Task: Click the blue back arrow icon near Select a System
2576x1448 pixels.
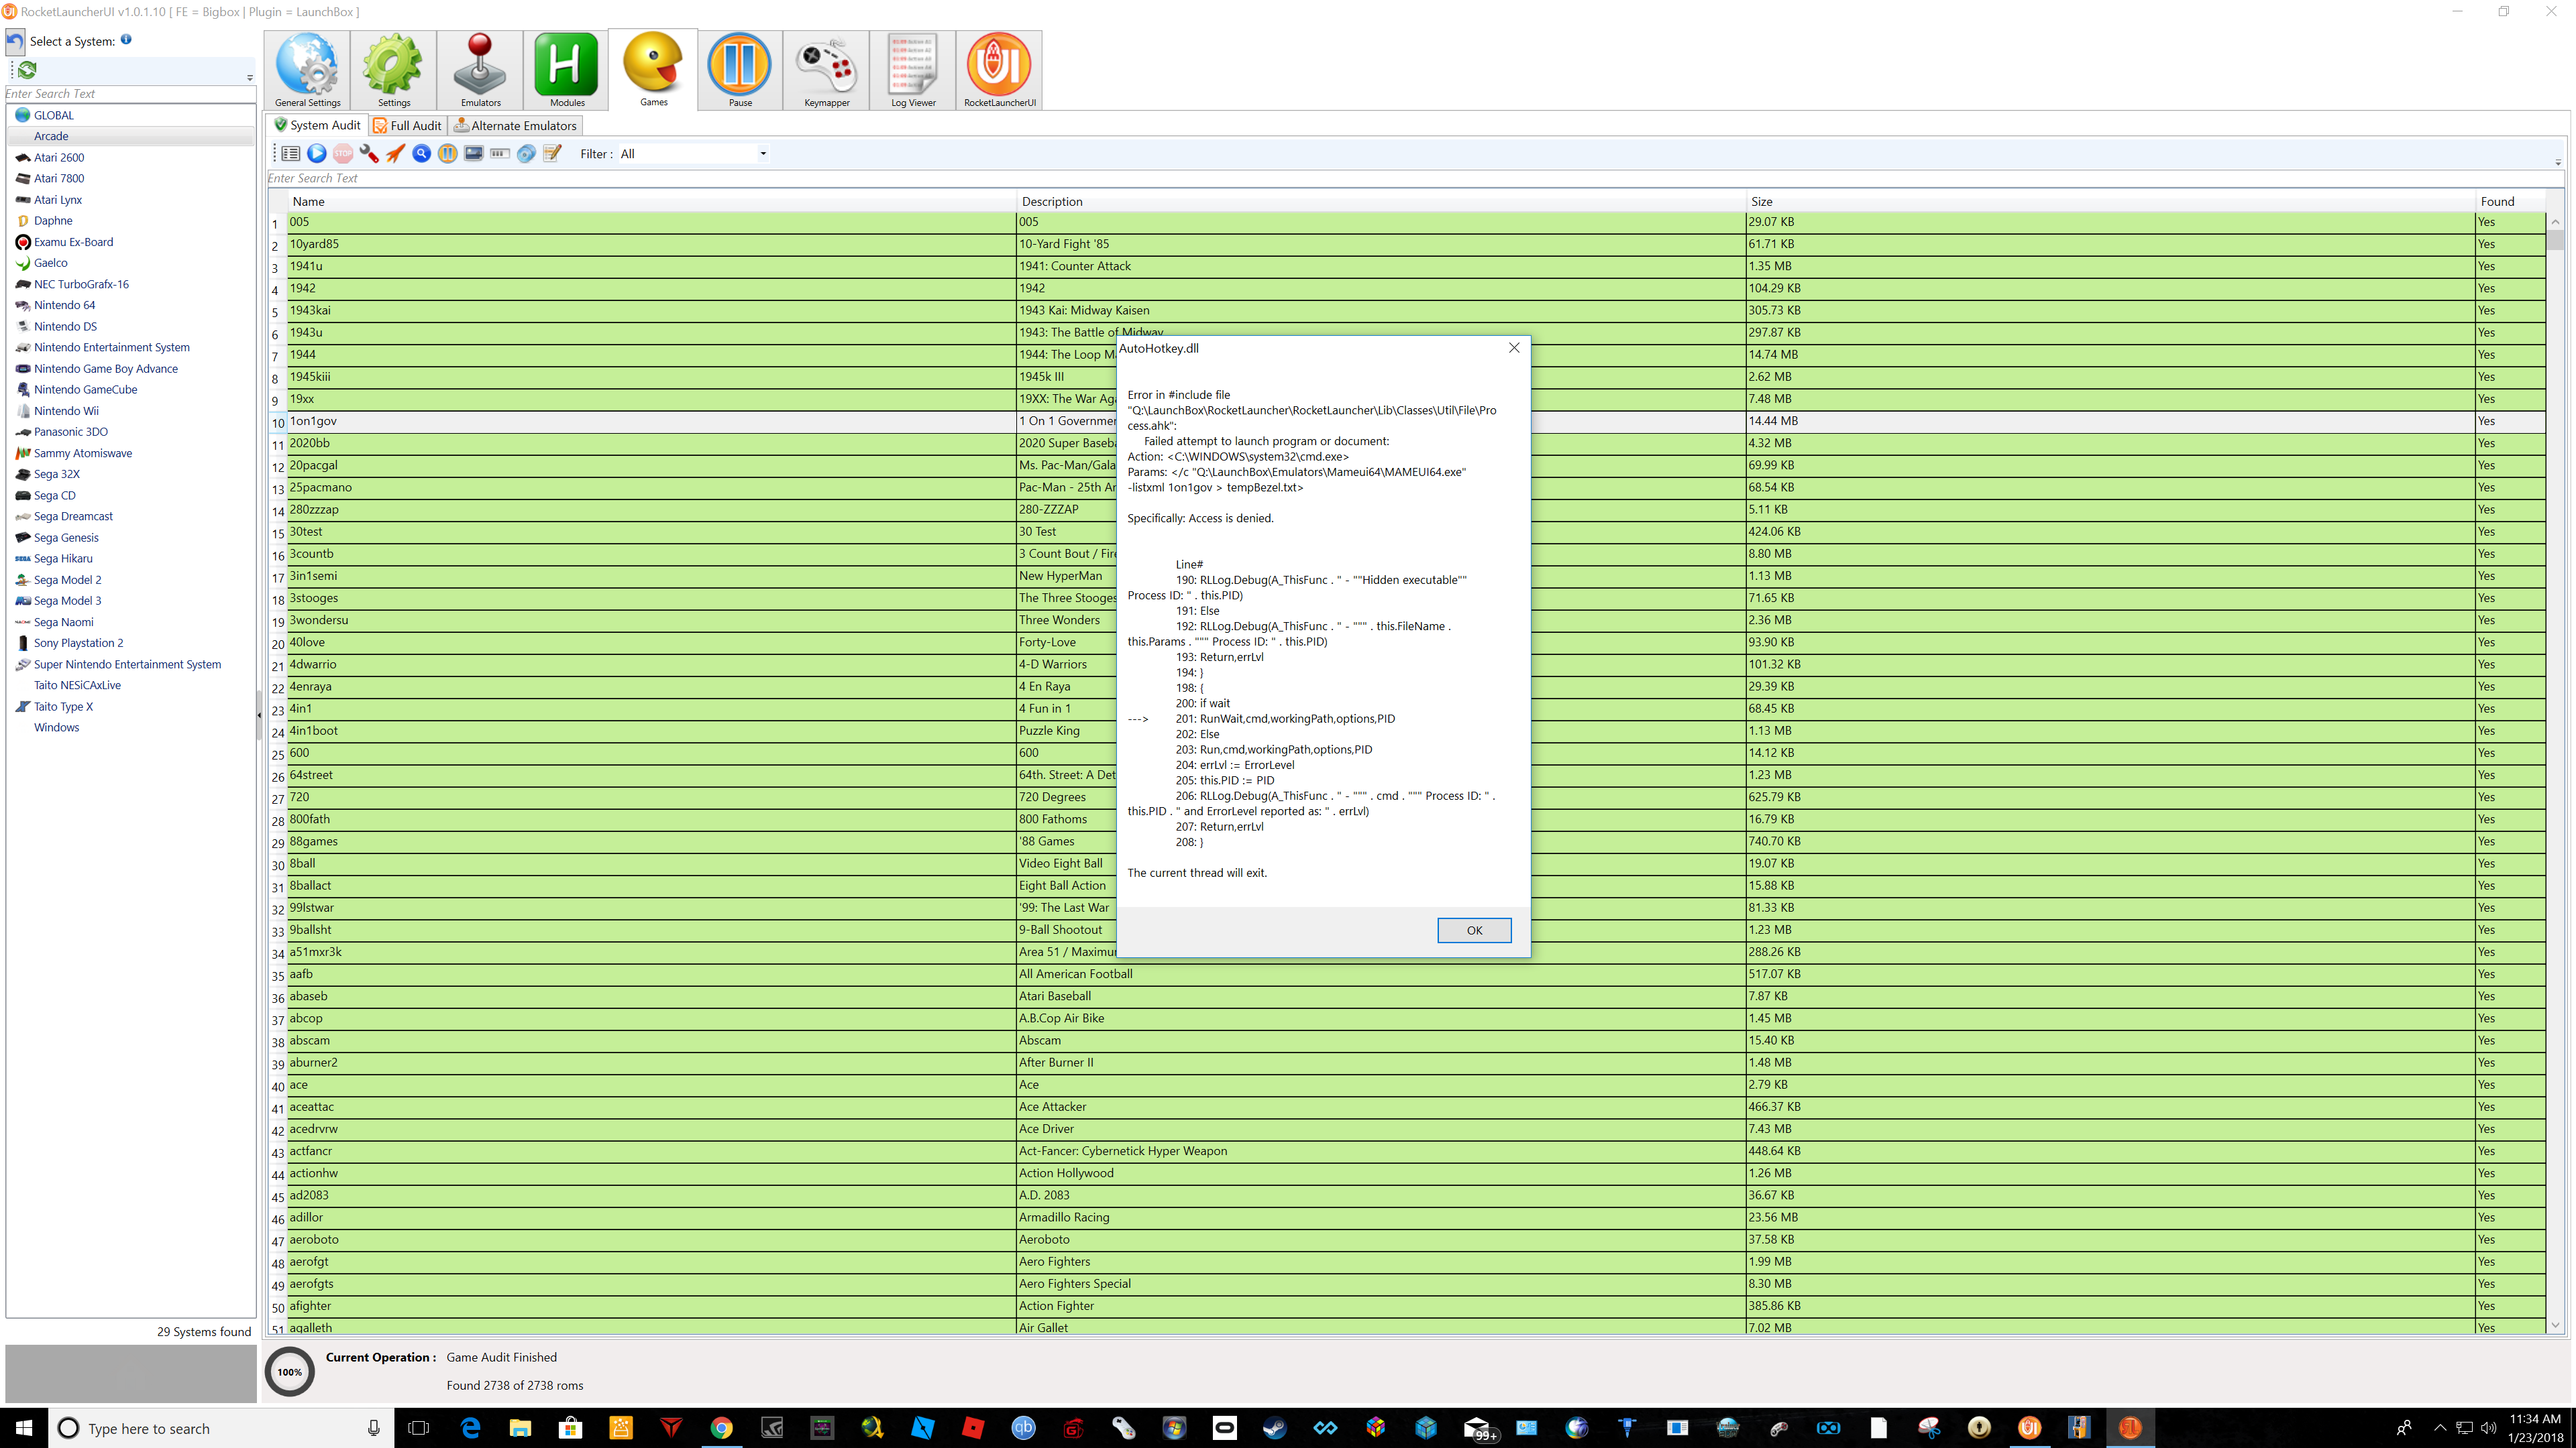Action: click(x=15, y=42)
